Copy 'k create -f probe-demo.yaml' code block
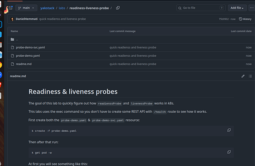 (229, 130)
